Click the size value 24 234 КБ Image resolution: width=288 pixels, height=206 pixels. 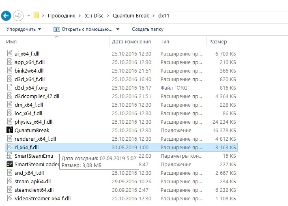[x=224, y=122]
